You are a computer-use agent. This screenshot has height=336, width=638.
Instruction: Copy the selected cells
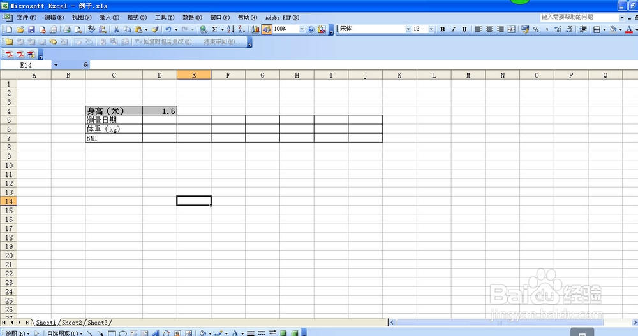click(127, 29)
